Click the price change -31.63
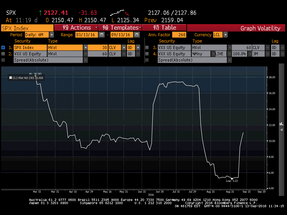This screenshot has width=287, height=215. [x=87, y=13]
